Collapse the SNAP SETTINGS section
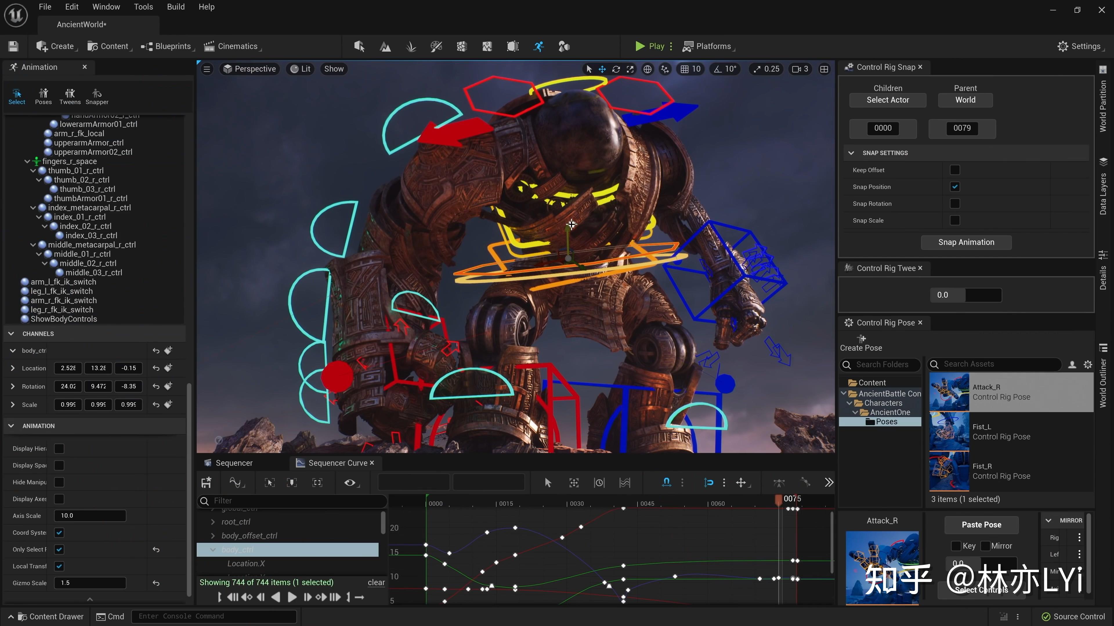 pos(851,153)
